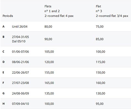Select price 75,00 in row A
Image resolution: width=131 pixels, height=109 pixels.
100,26
